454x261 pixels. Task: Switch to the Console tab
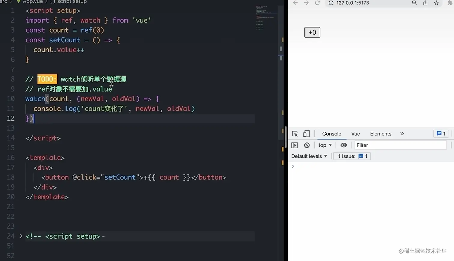(x=332, y=134)
